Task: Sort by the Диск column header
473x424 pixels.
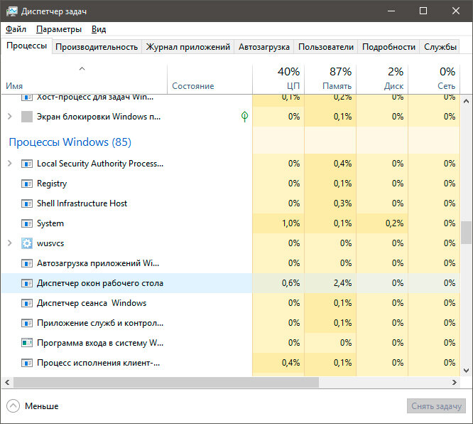Action: 382,79
